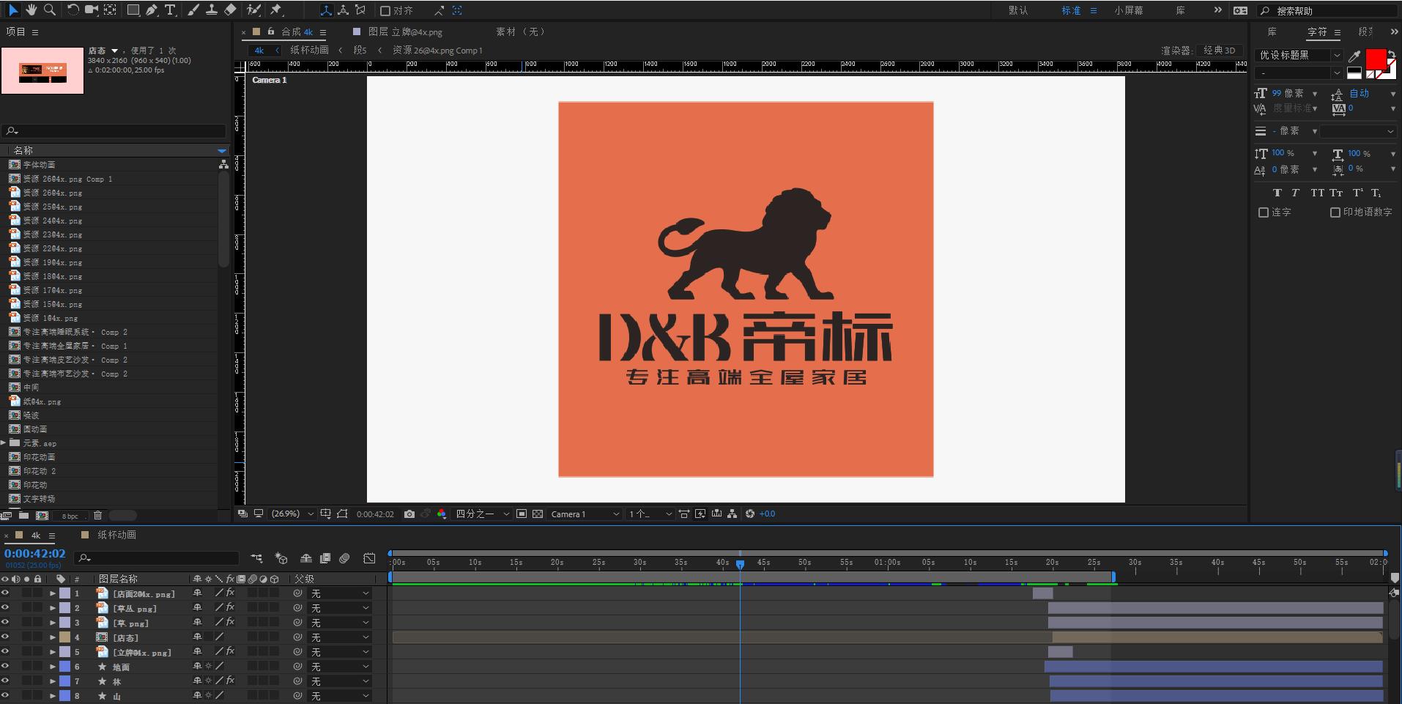The height and width of the screenshot is (704, 1402).
Task: Click the black and white swatch button
Action: pyautogui.click(x=1354, y=73)
